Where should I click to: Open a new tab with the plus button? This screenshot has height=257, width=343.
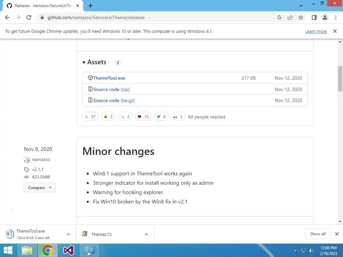pos(90,6)
